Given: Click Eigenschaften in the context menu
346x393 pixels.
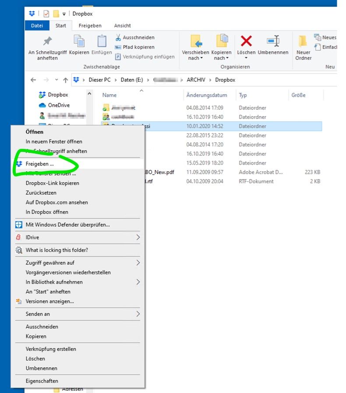Looking at the screenshot, I should tap(42, 381).
